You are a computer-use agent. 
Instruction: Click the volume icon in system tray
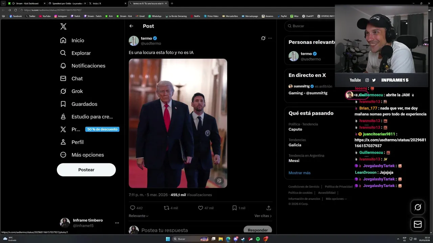[x=415, y=239]
